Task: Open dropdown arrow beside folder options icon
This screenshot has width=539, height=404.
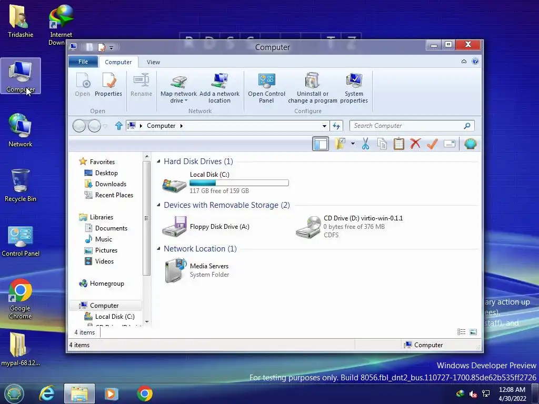Action: click(353, 144)
